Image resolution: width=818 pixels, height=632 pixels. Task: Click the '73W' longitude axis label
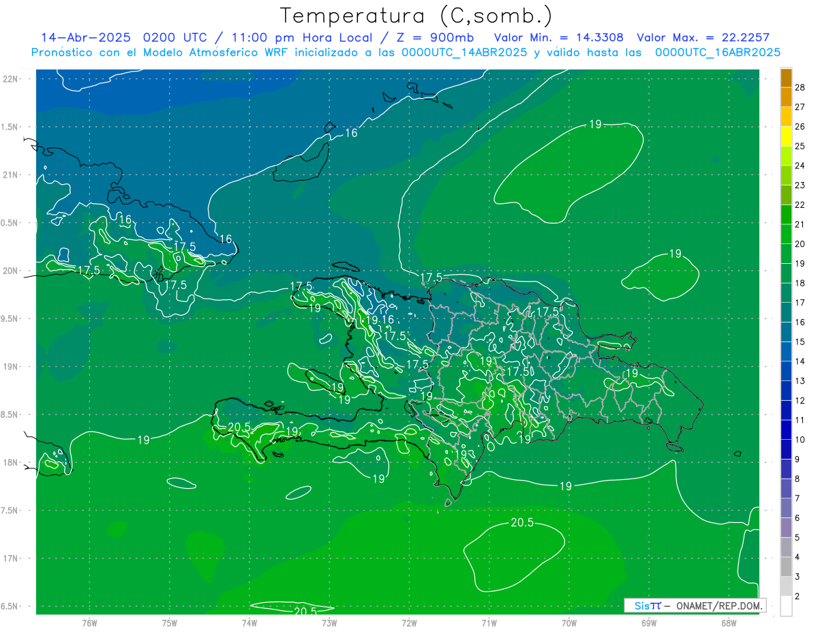point(329,622)
